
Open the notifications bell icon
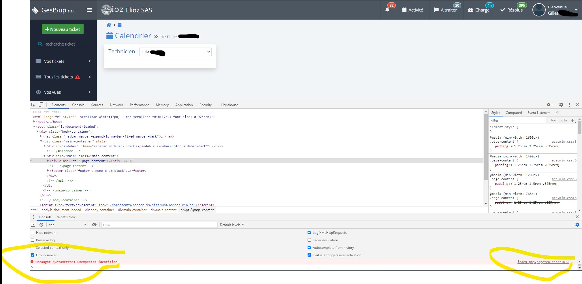point(387,10)
